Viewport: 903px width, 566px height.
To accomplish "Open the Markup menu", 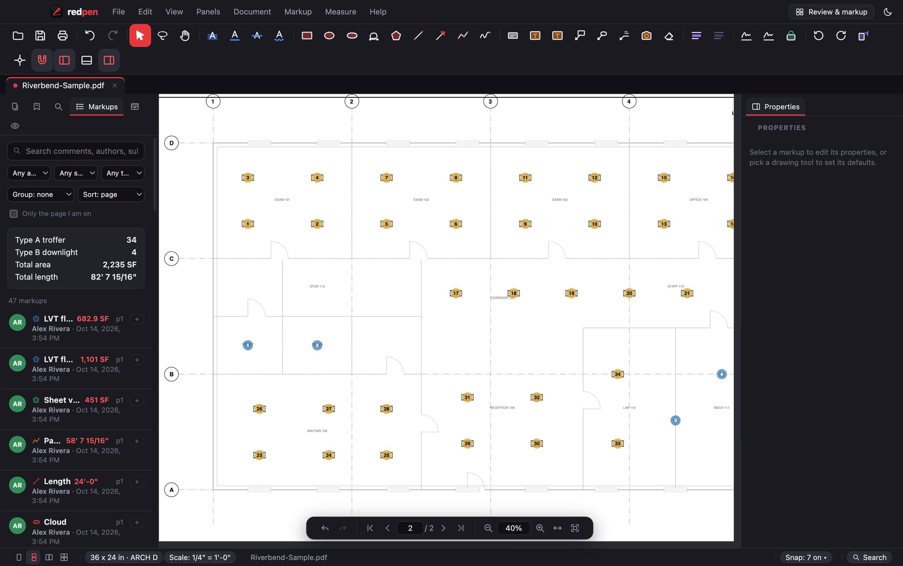I will [298, 12].
